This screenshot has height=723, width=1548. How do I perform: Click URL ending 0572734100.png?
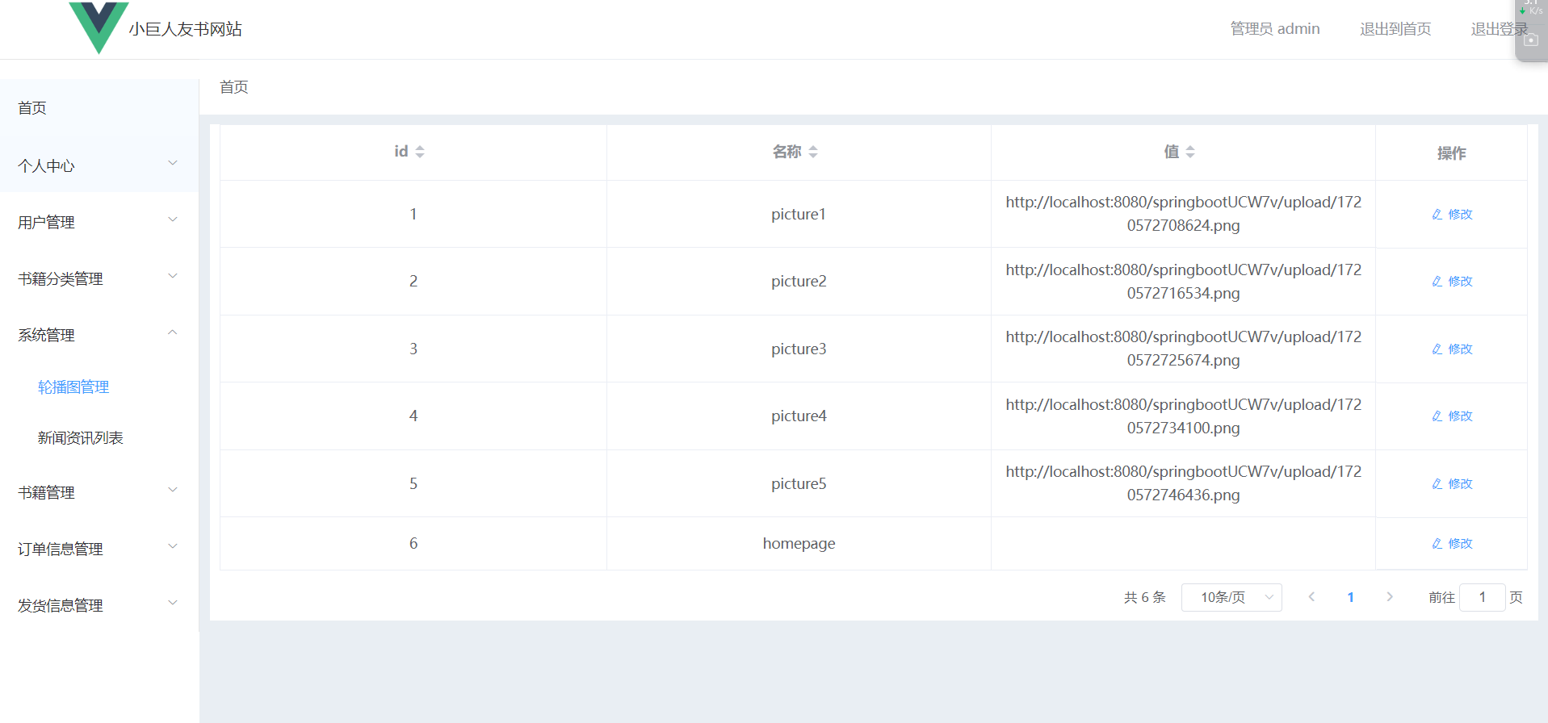(x=1183, y=416)
